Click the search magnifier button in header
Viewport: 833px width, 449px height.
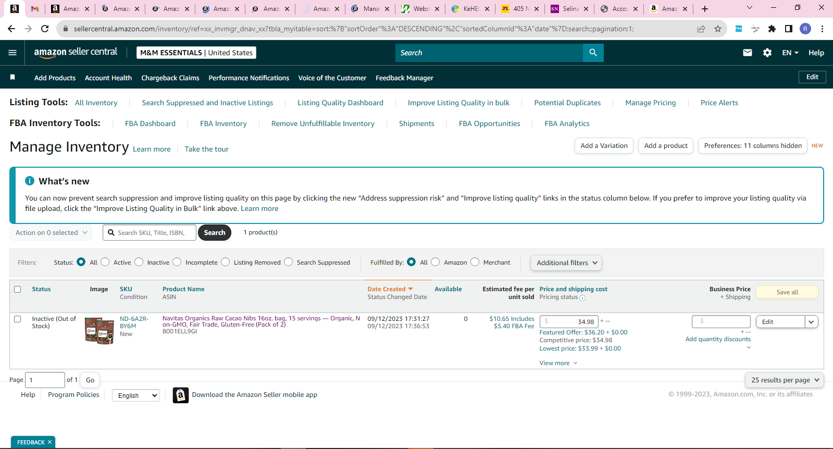pos(593,53)
